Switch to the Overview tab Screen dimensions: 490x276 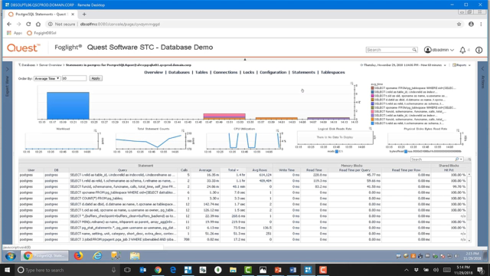pos(153,72)
